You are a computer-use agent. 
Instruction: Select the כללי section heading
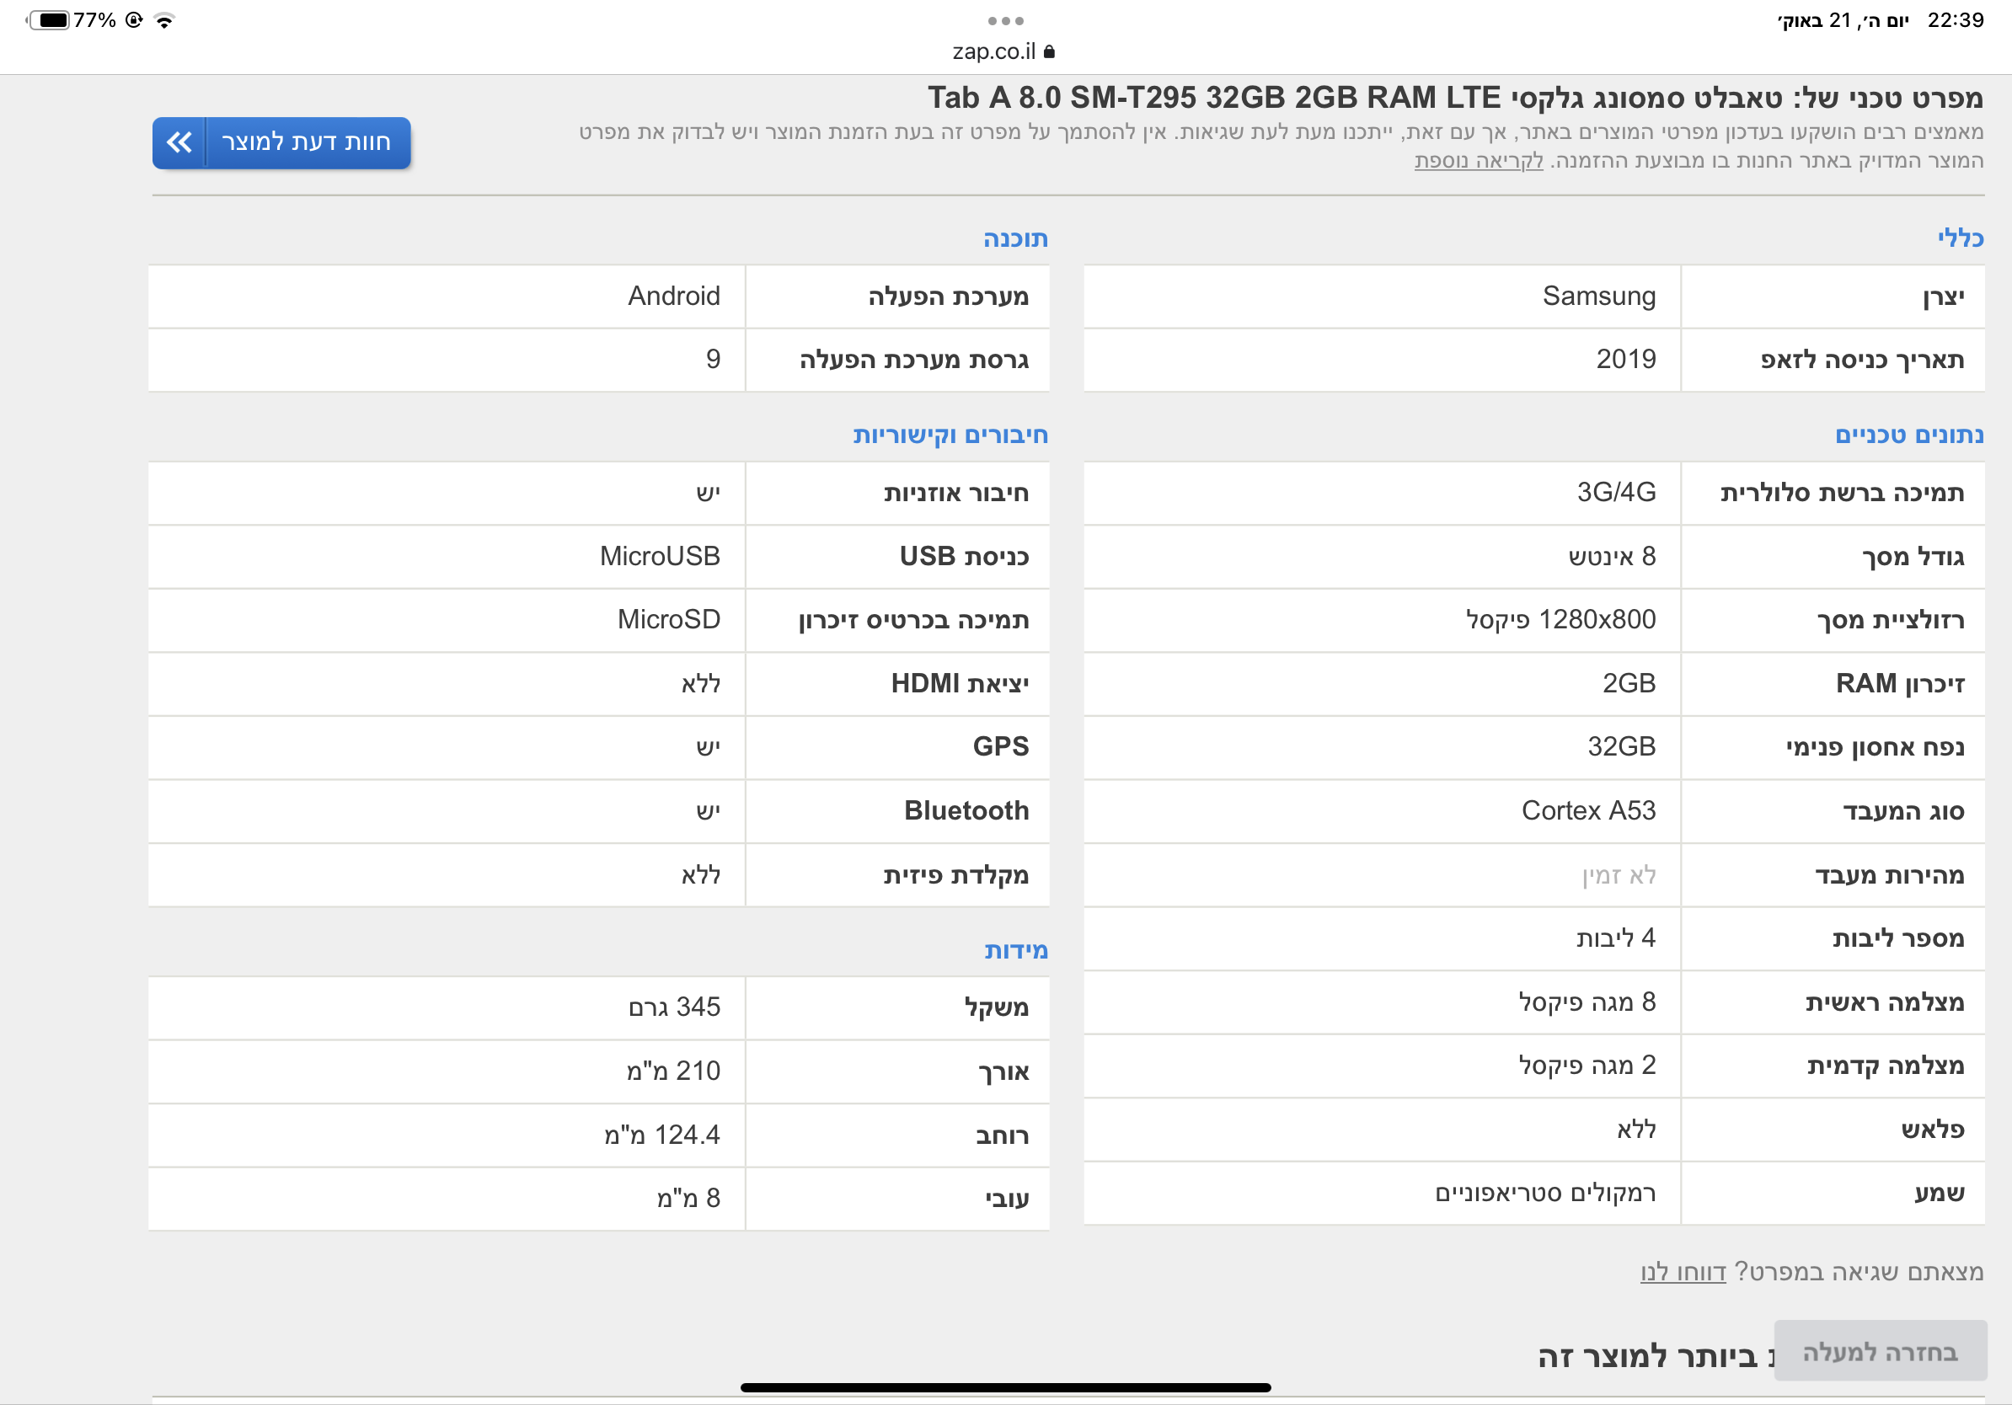point(1960,238)
